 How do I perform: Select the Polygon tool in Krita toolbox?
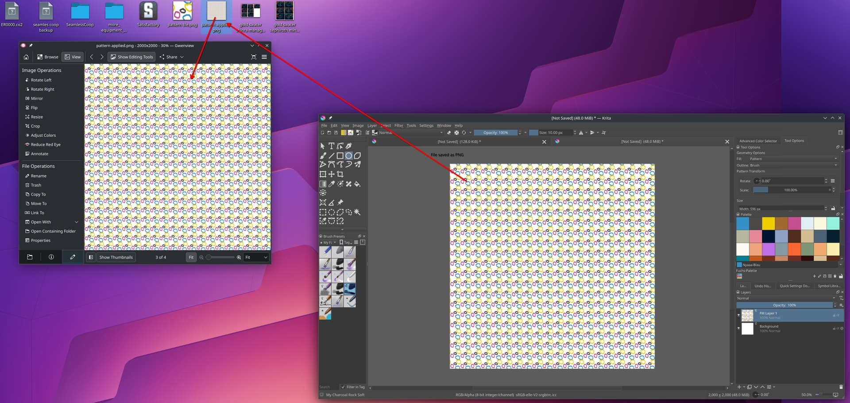357,155
